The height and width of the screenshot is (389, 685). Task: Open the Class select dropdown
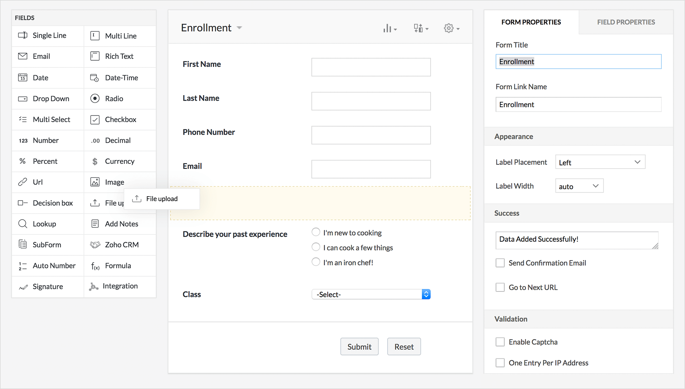pyautogui.click(x=371, y=294)
